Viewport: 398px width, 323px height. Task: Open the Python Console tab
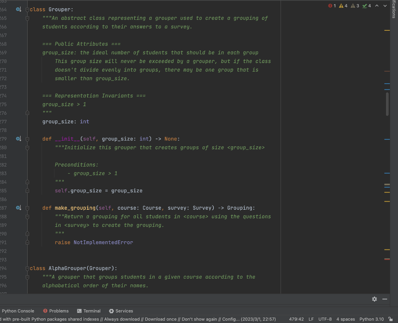tap(18, 311)
